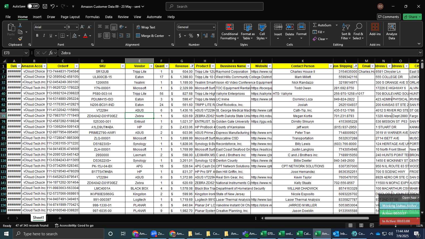
Task: Click the Delete cells icon
Action: (x=290, y=27)
